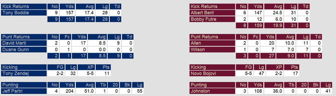
Task: Click Tony Zendej's 11 points cell
Action: click(x=103, y=73)
